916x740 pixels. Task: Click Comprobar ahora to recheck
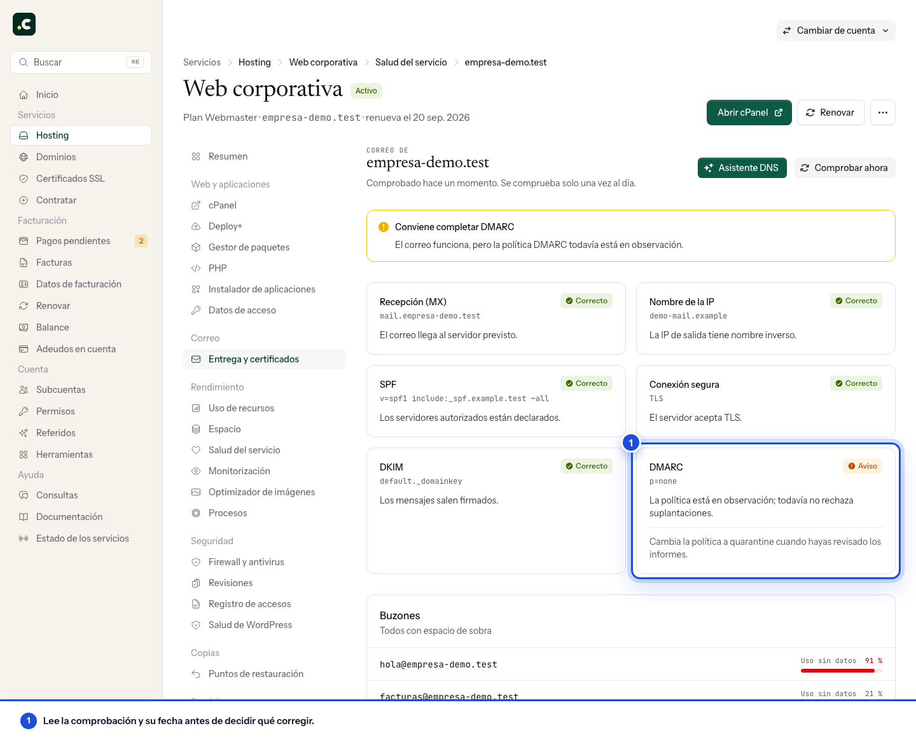pyautogui.click(x=845, y=168)
